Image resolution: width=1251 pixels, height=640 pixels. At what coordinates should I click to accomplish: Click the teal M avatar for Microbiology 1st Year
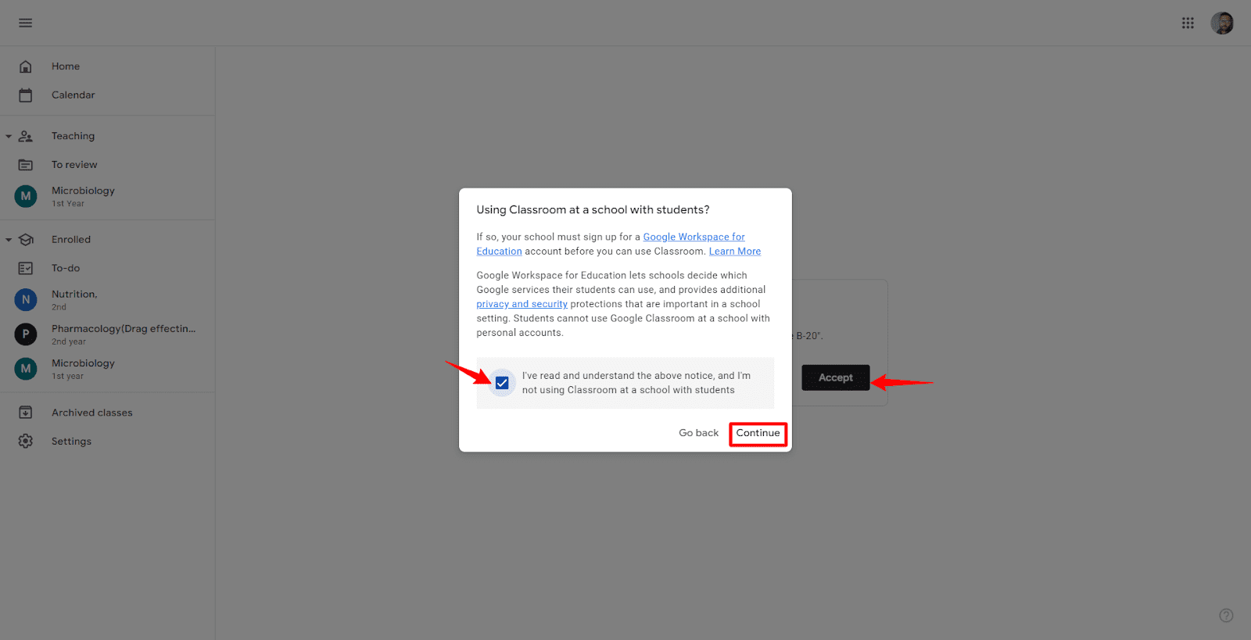tap(26, 196)
